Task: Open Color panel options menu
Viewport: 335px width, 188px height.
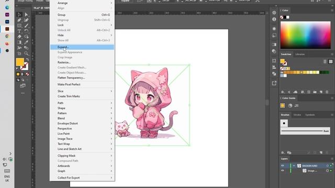Action: (332, 10)
